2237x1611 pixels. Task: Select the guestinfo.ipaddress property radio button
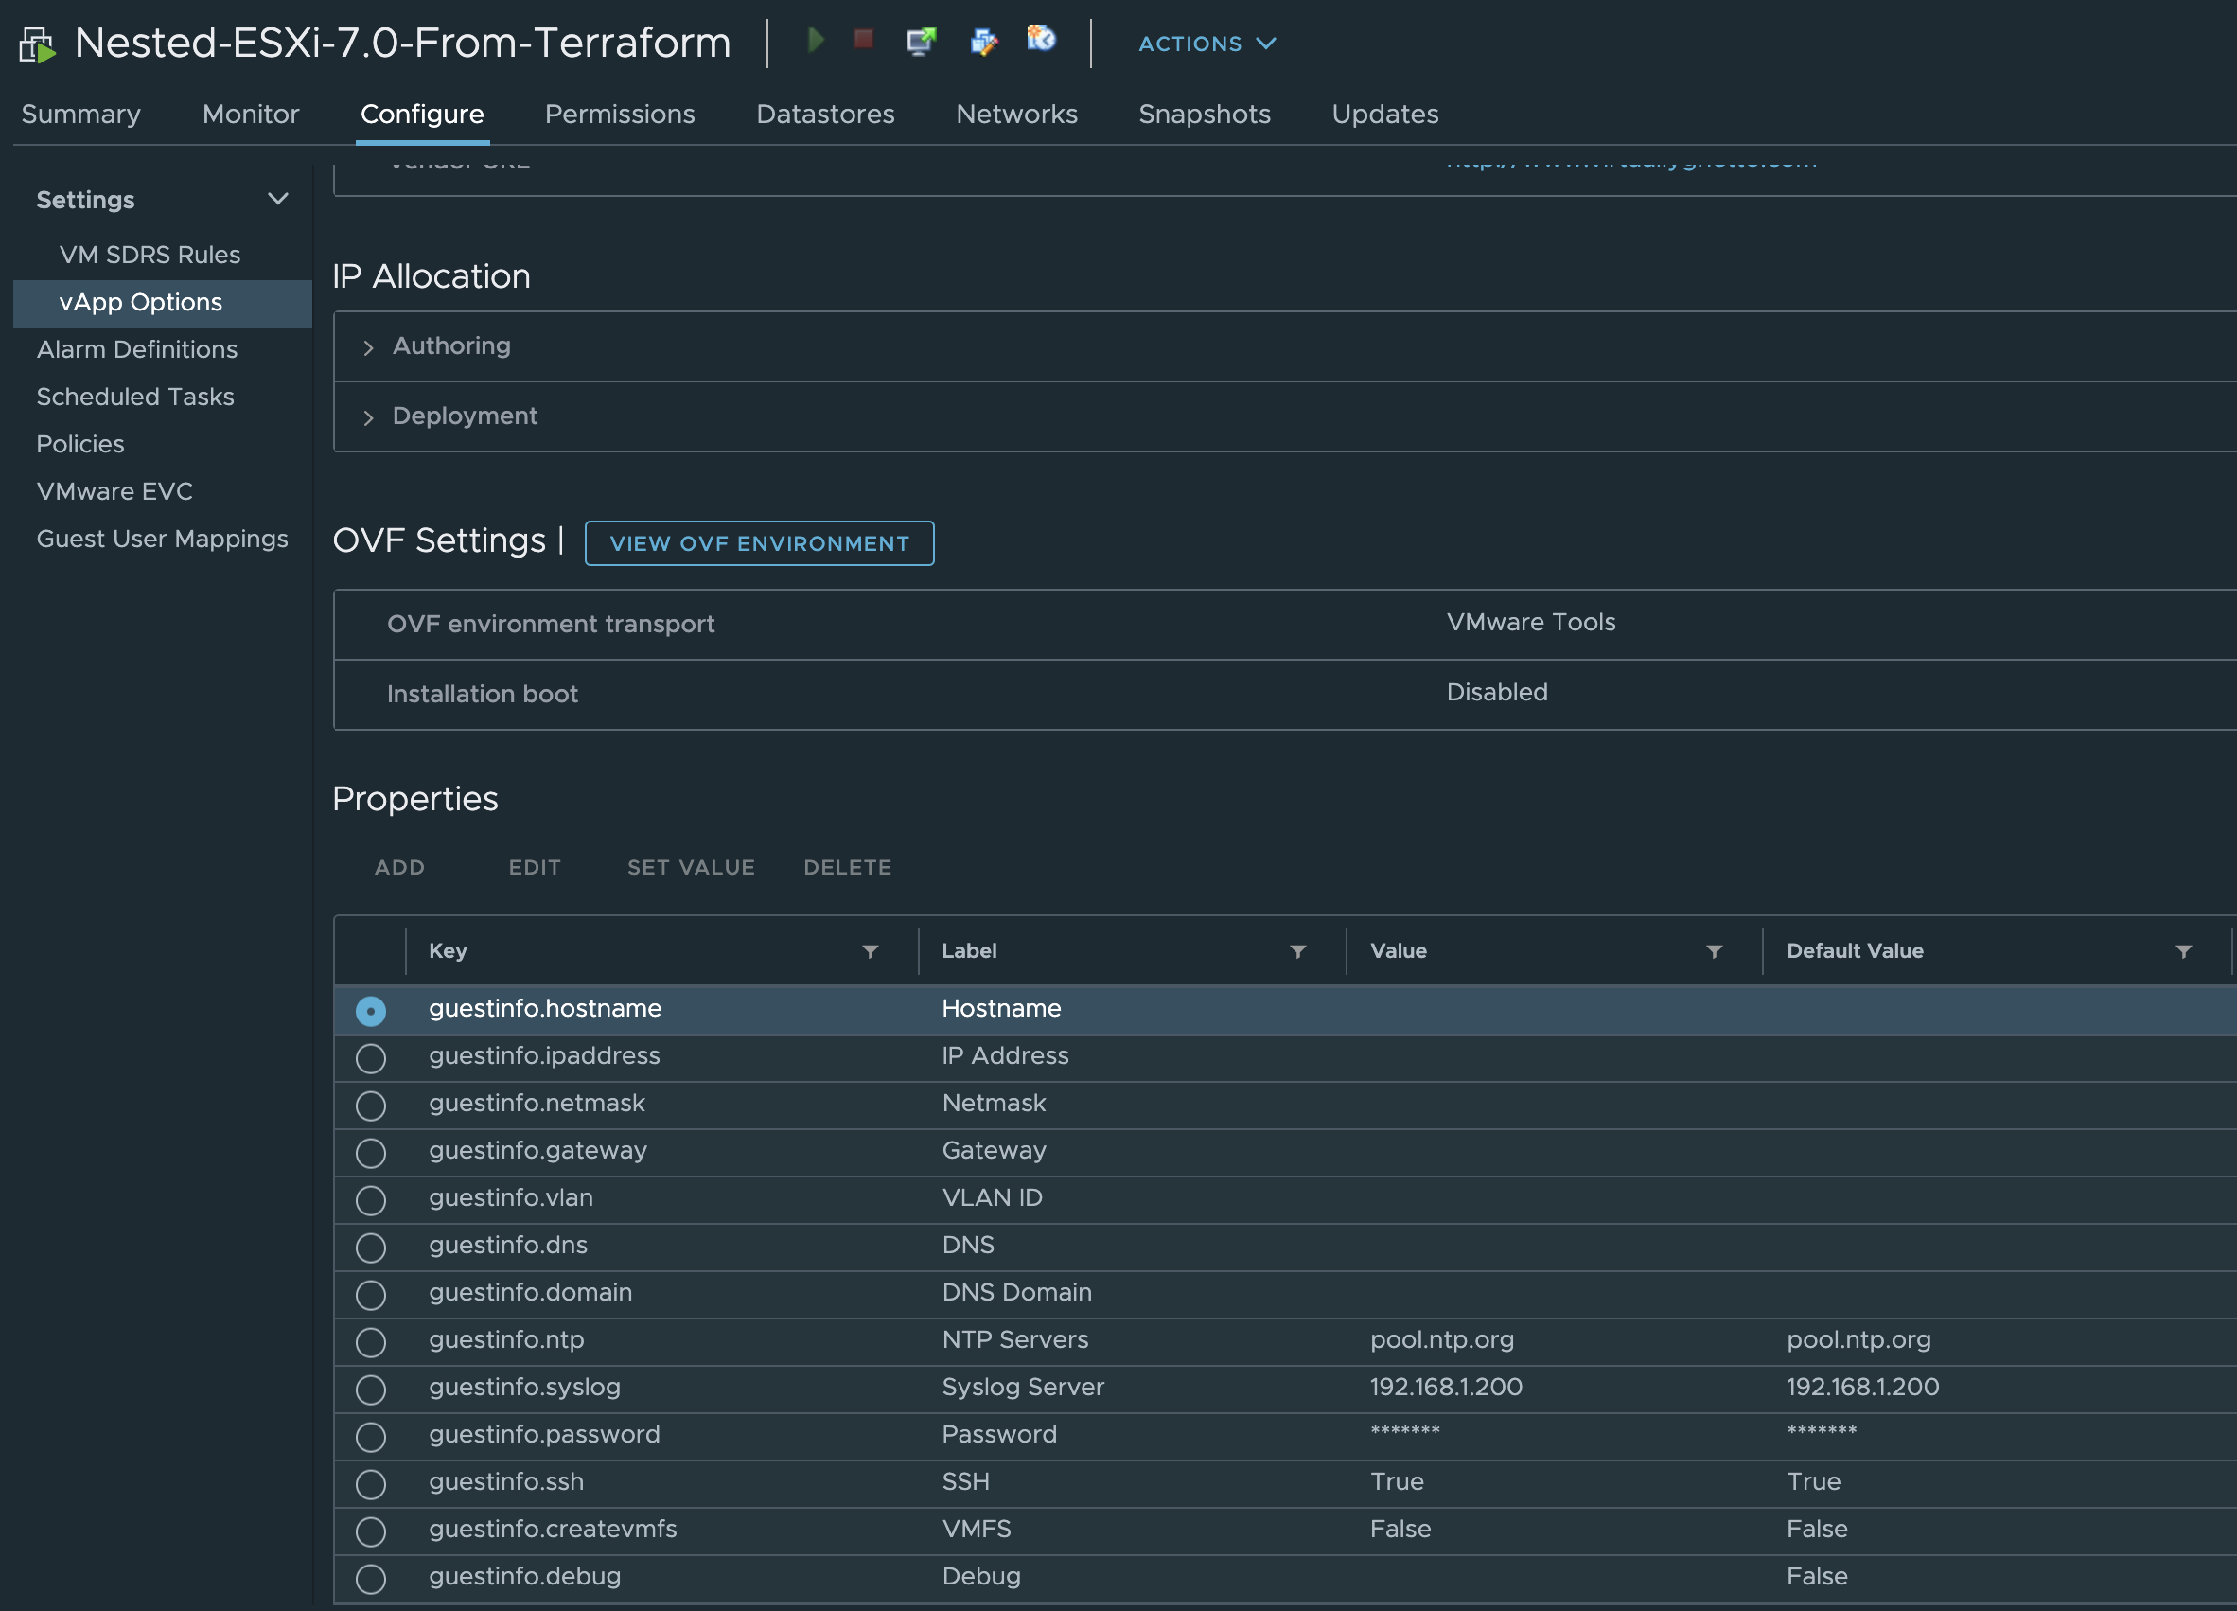click(371, 1058)
